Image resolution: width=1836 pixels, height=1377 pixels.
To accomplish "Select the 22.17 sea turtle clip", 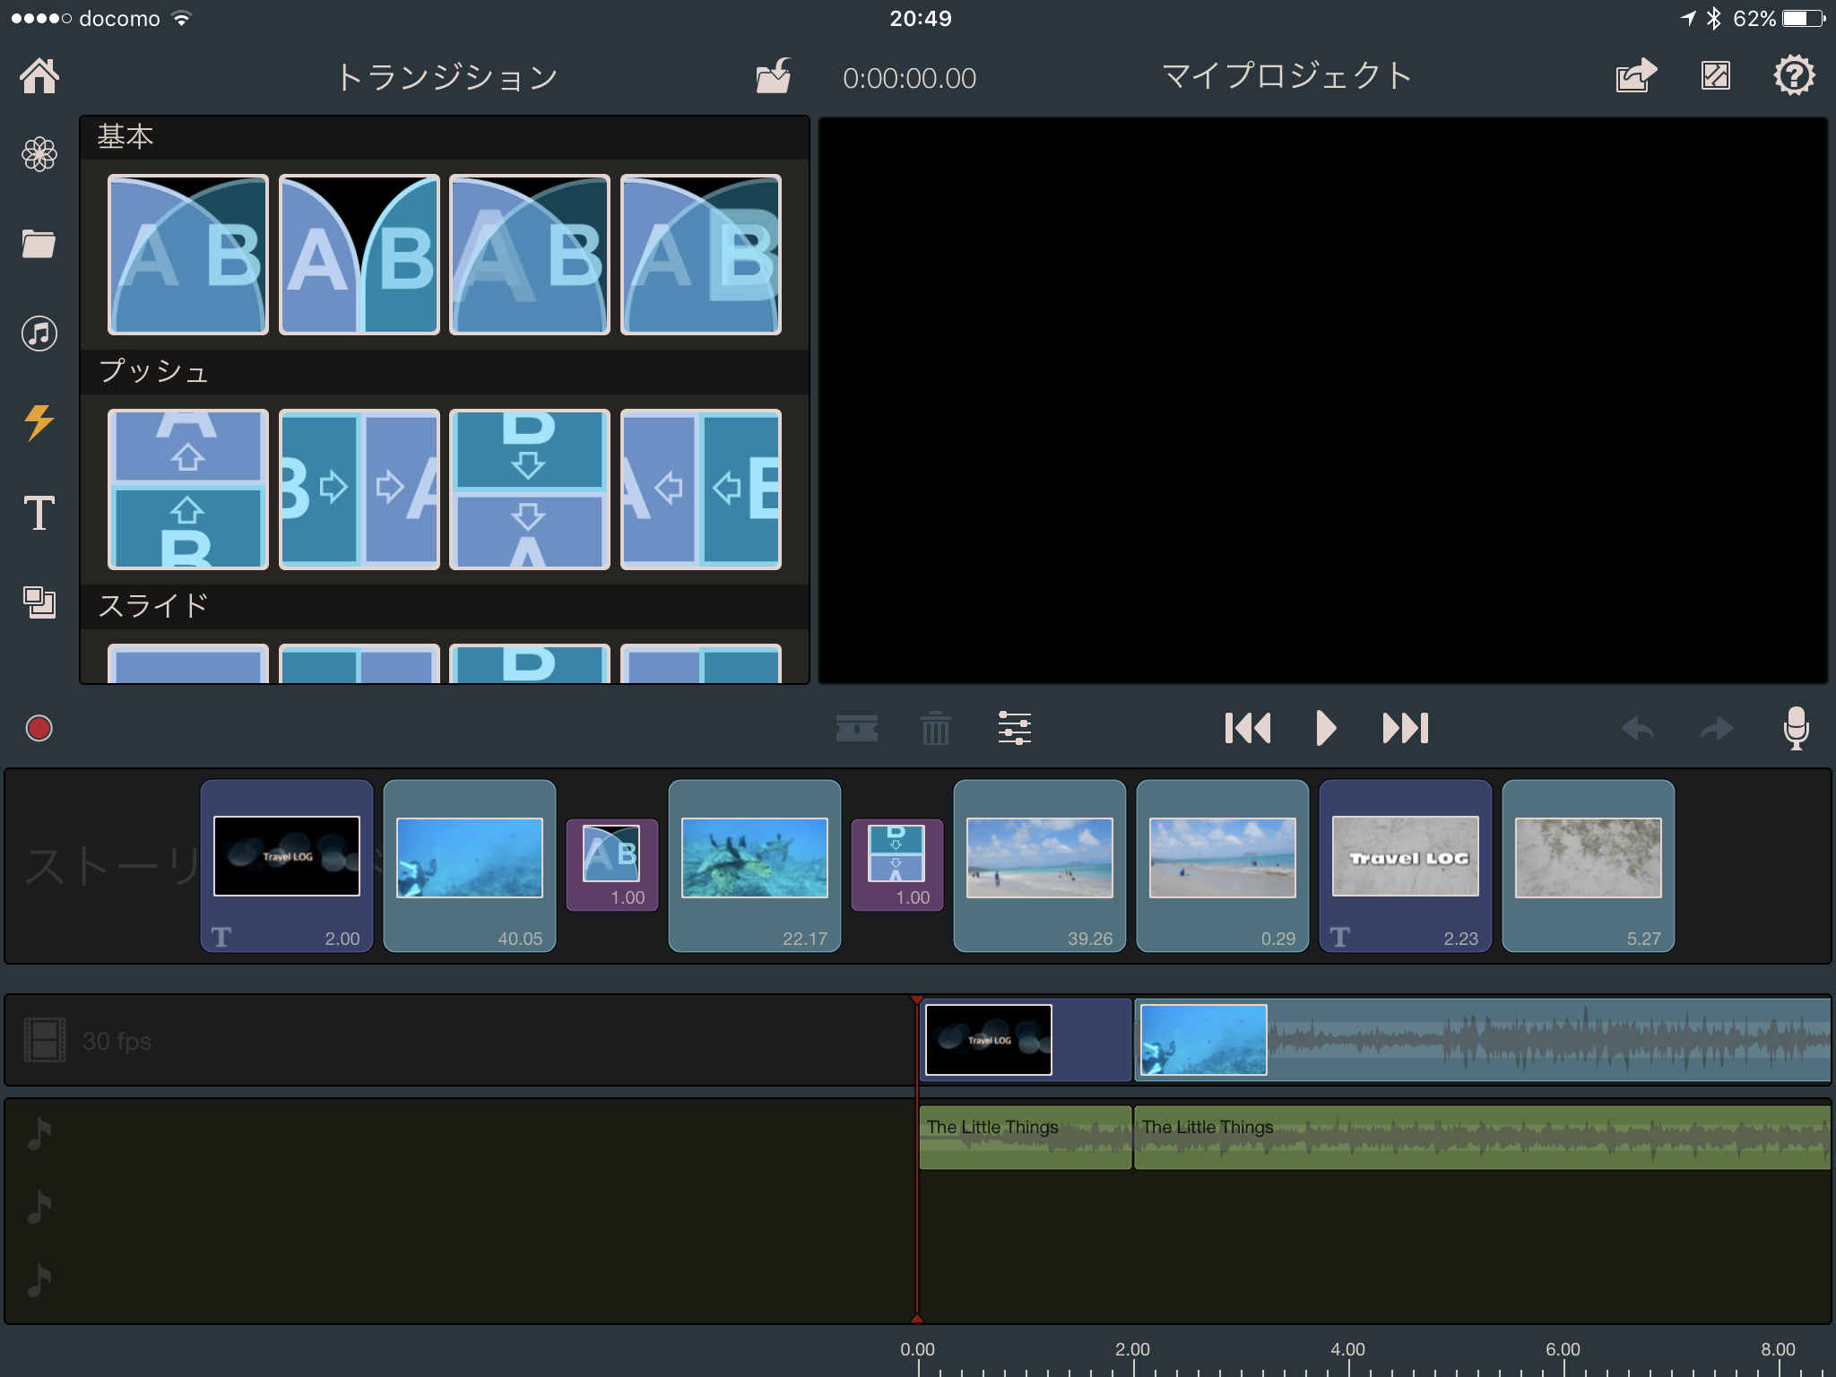I will click(755, 866).
